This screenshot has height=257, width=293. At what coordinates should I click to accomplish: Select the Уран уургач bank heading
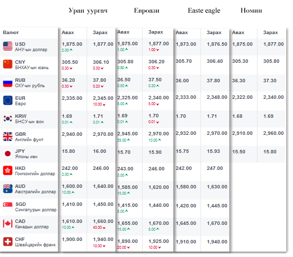88,10
